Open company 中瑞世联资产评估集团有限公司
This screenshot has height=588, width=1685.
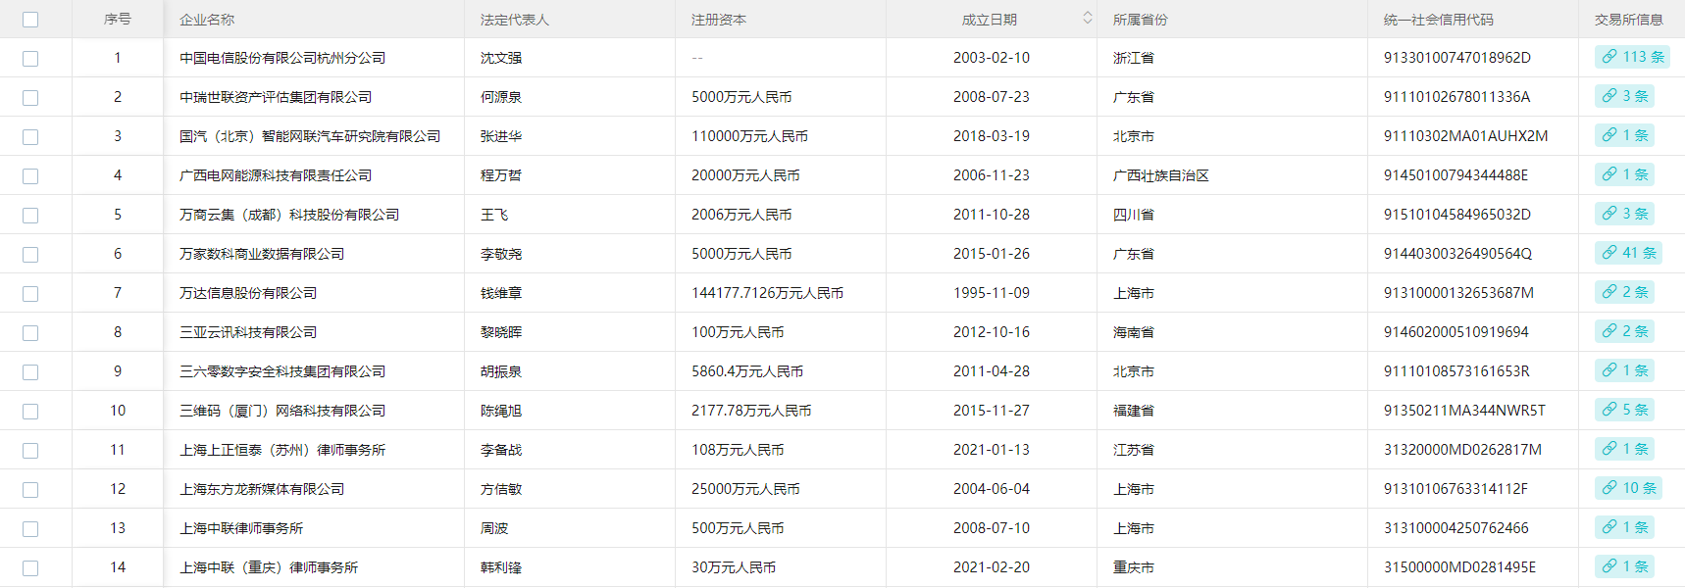pyautogui.click(x=276, y=97)
